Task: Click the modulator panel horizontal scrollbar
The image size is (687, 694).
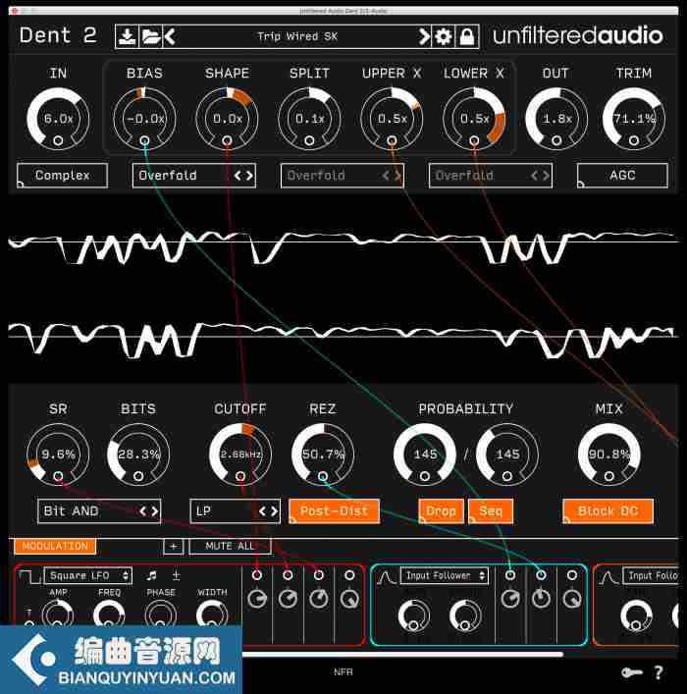Action: [x=402, y=654]
